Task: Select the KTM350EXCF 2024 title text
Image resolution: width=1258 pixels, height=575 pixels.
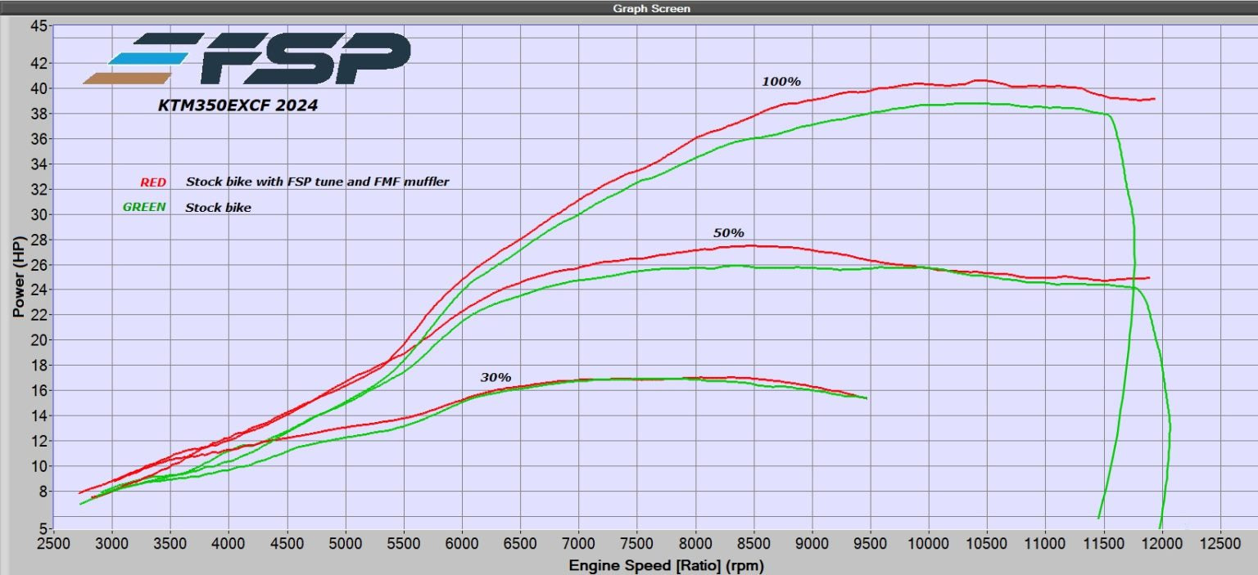Action: 238,106
